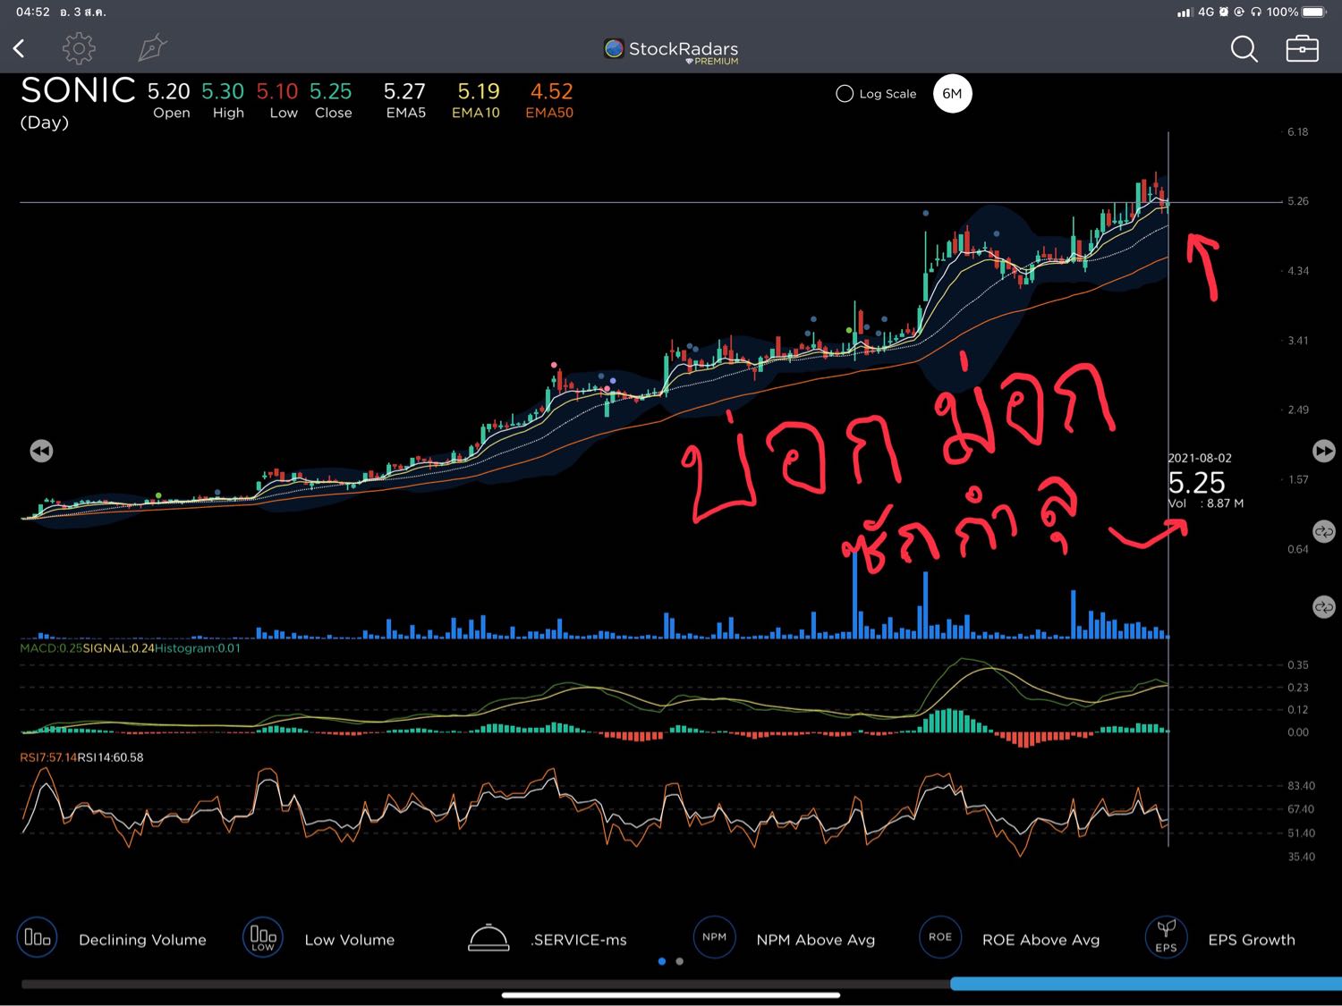Tap the MACD indicator readout
This screenshot has height=1006, width=1342.
(131, 648)
